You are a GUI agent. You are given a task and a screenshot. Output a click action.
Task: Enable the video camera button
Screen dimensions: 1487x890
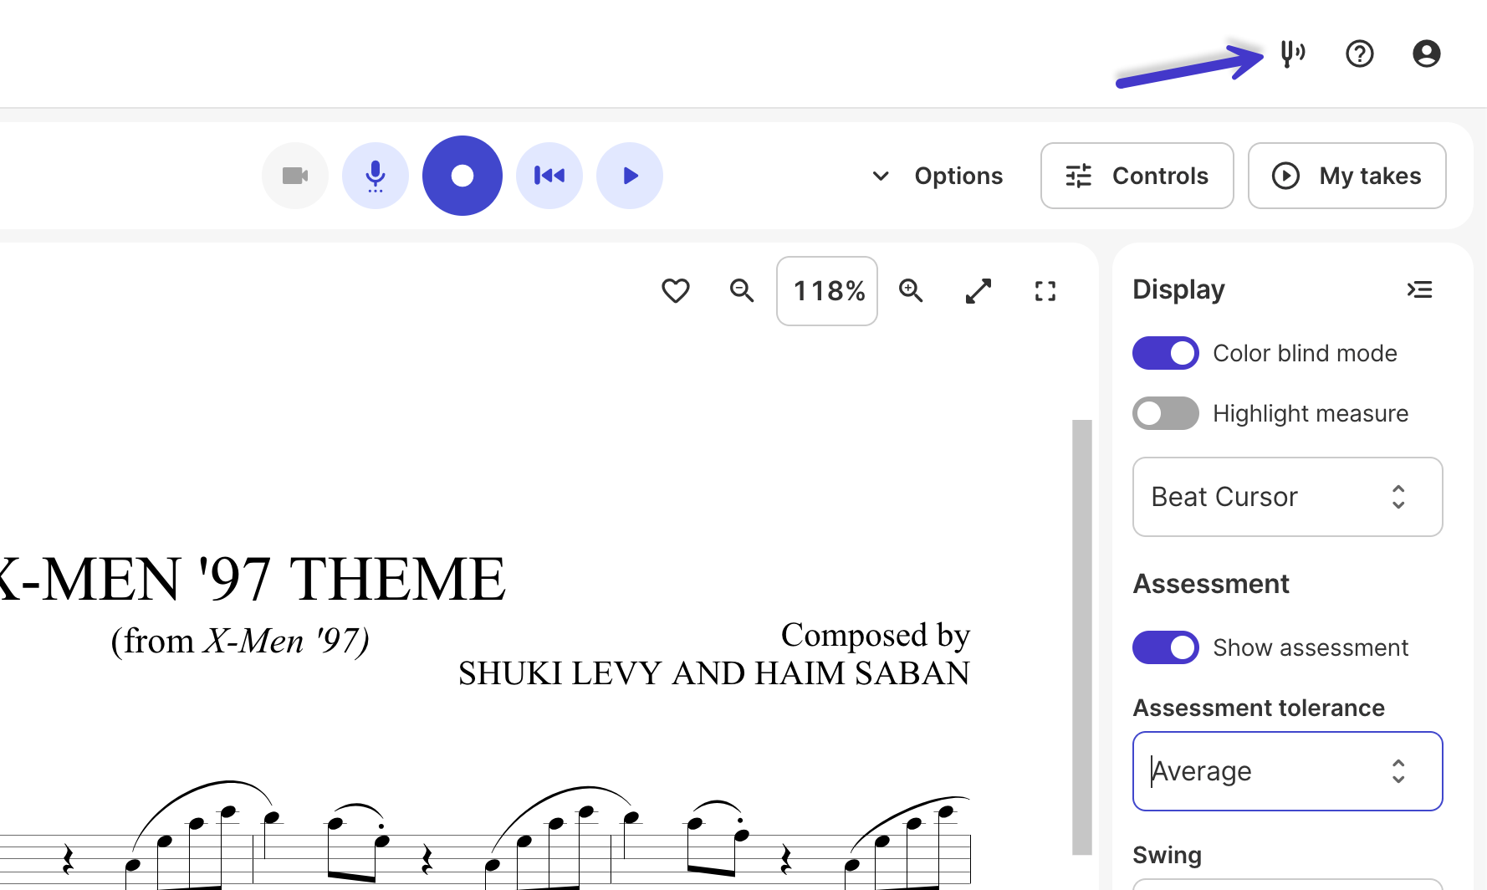[x=295, y=176]
